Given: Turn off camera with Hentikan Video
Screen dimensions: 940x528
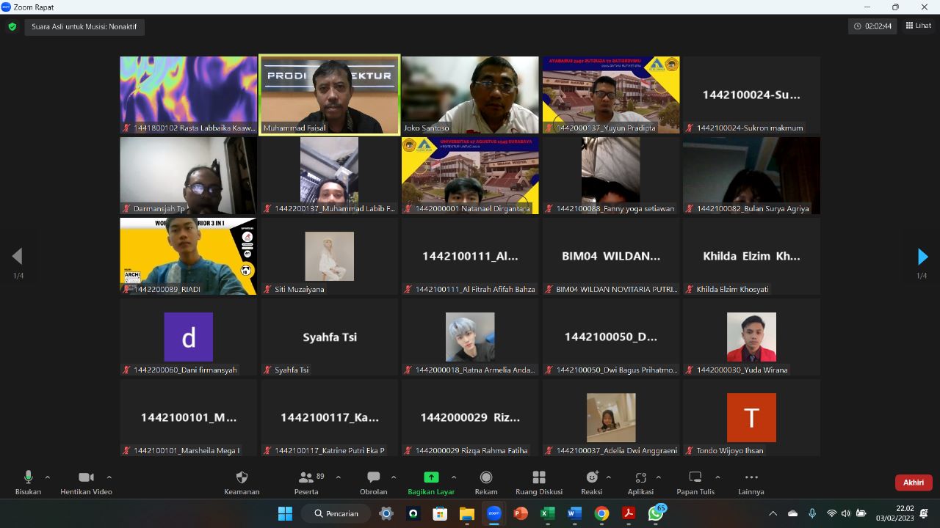Looking at the screenshot, I should [86, 478].
